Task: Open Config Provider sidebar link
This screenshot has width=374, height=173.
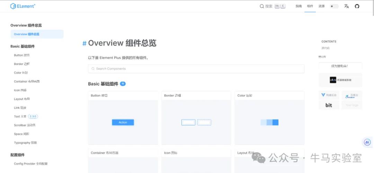Action: (x=30, y=164)
